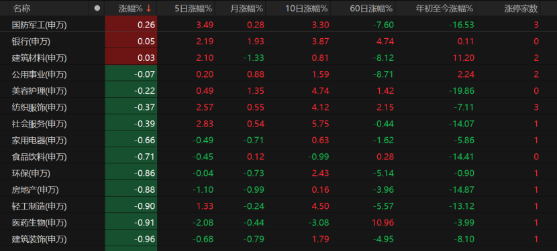This screenshot has height=251, width=557.
Task: Click 0.26 change cell for 国防军工
Action: point(131,25)
